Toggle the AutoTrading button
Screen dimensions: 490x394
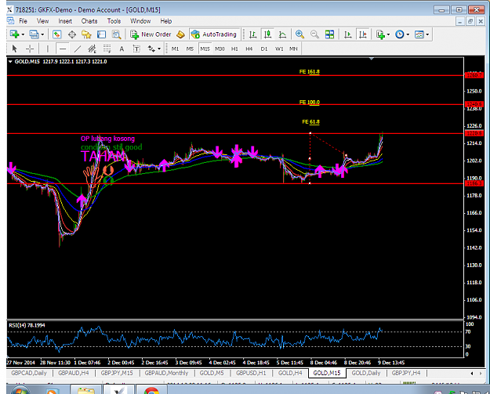coord(214,34)
